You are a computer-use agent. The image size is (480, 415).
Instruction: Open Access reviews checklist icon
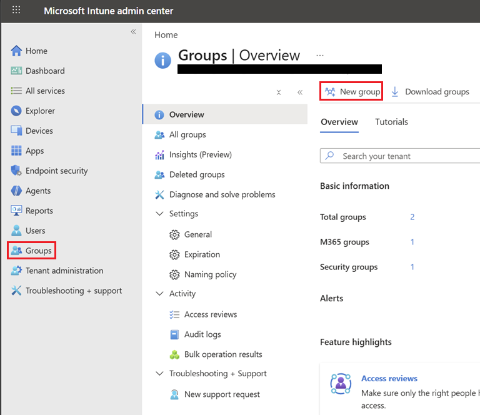pos(174,314)
